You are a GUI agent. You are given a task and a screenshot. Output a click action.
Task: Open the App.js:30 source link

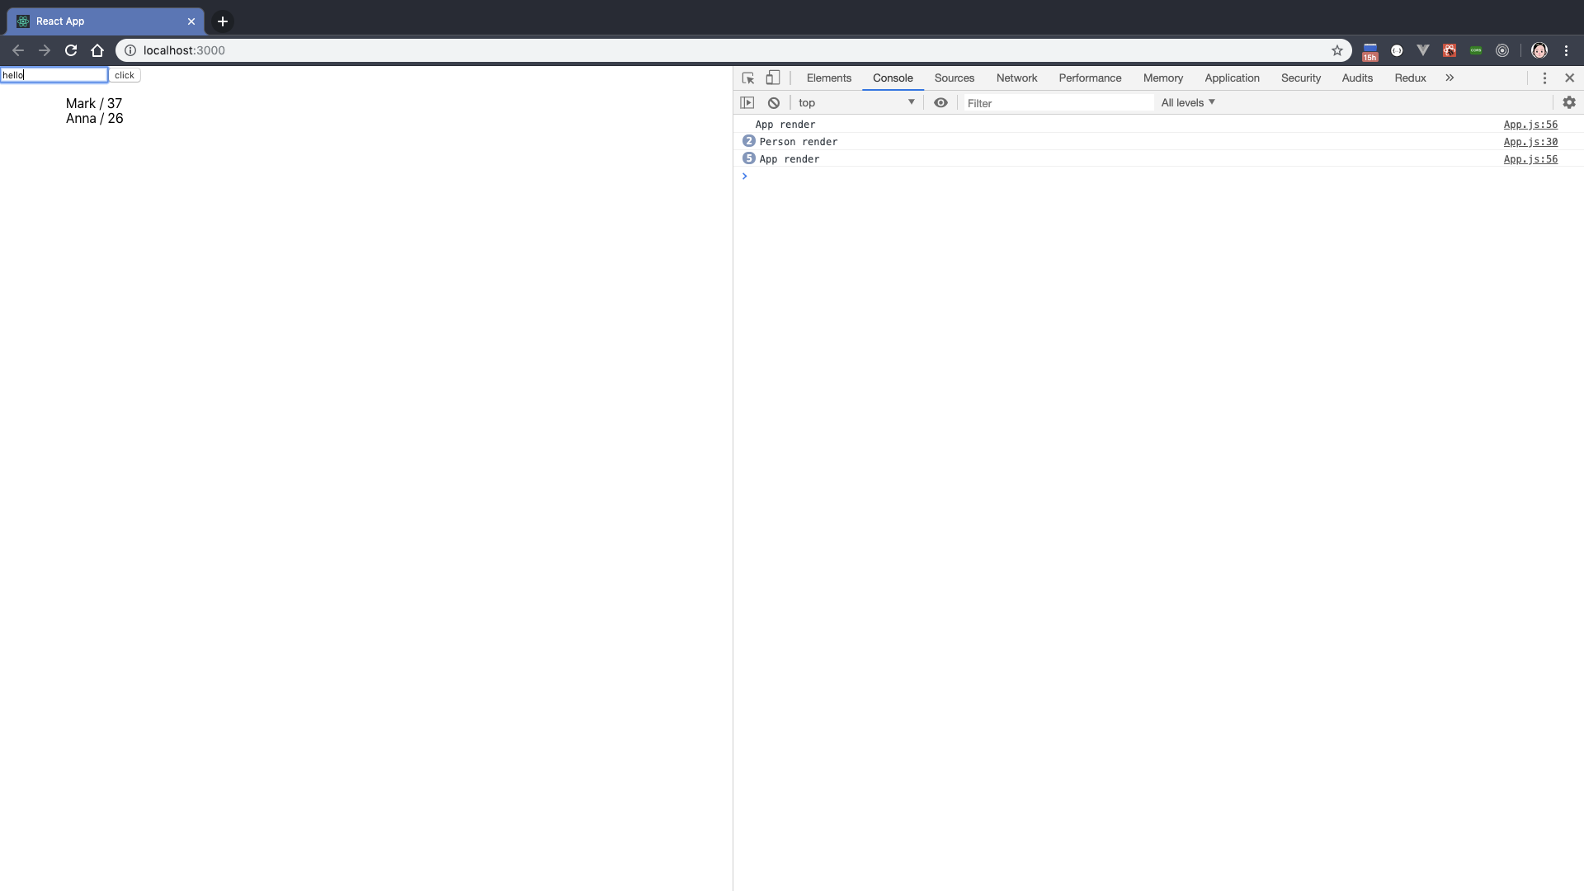[x=1530, y=142]
